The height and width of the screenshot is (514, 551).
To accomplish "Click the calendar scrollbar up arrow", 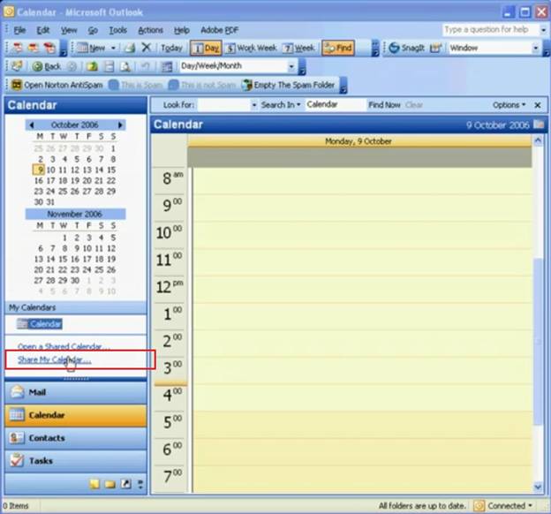I will (x=538, y=141).
